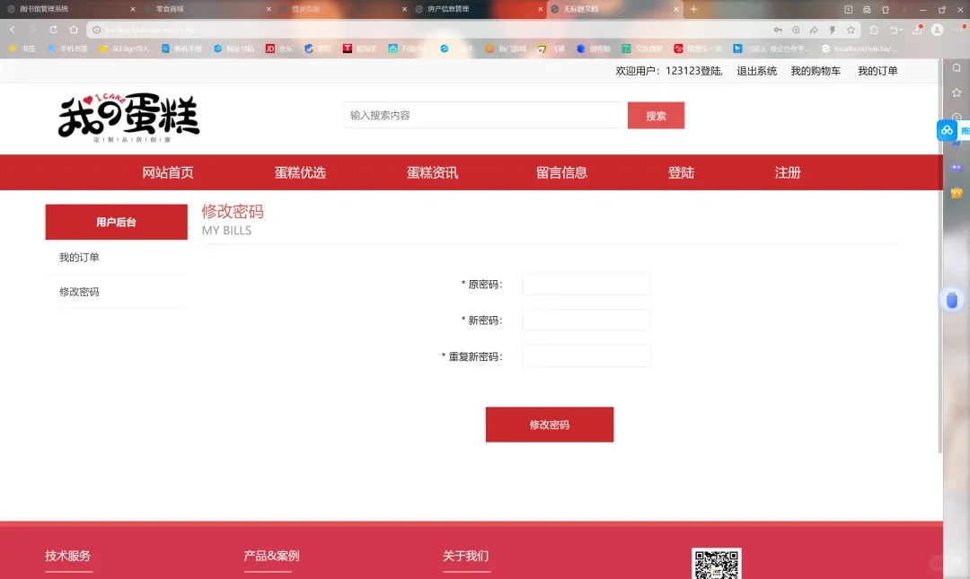Click the USB drive icon in the sidebar
Viewport: 970px width, 579px height.
pyautogui.click(x=951, y=300)
